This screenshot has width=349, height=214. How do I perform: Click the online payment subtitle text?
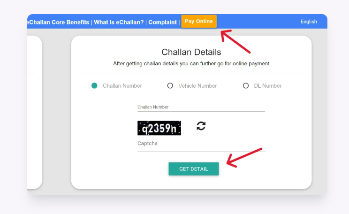(191, 63)
